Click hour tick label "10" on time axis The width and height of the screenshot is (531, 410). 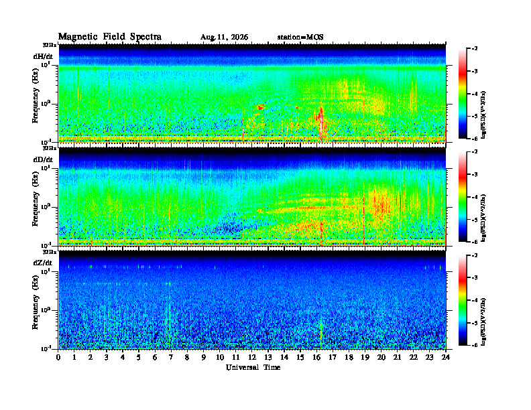219,358
